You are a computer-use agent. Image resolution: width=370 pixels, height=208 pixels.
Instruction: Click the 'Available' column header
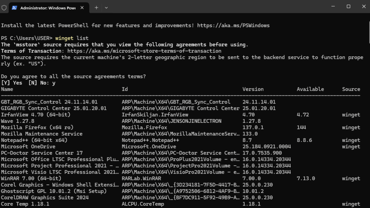310,89
